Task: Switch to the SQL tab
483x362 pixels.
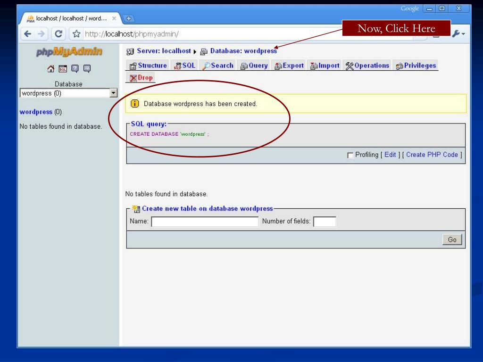Action: click(184, 66)
